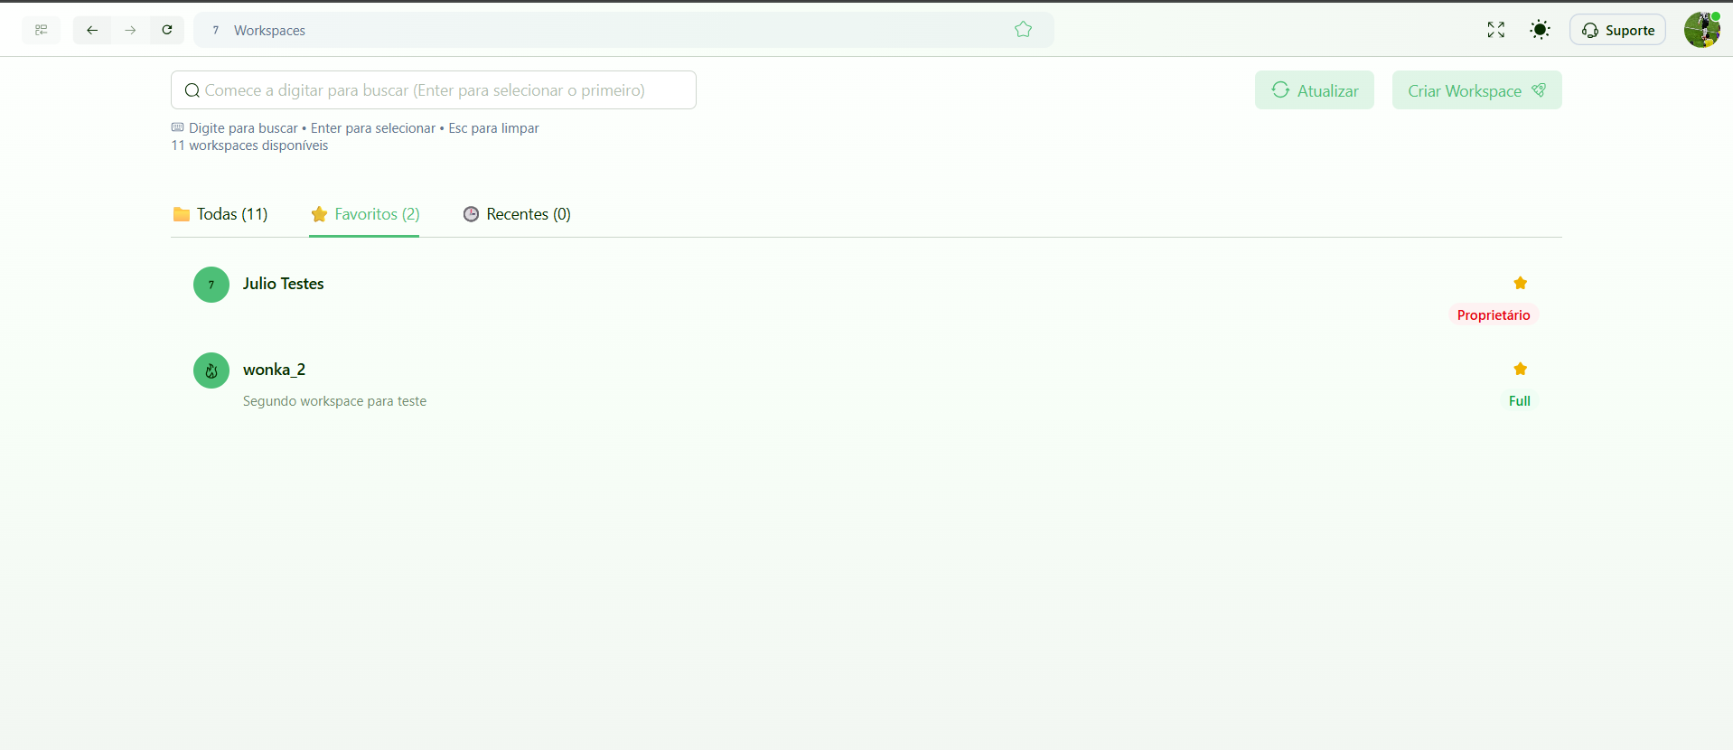Switch to the Todas (11) tab
This screenshot has width=1733, height=750.
point(220,214)
